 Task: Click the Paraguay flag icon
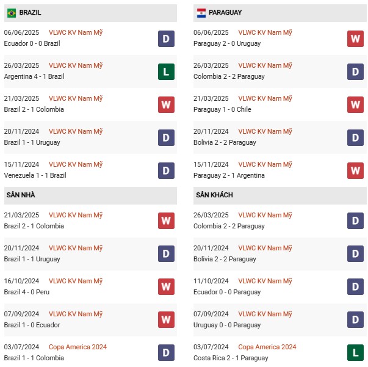coord(201,13)
